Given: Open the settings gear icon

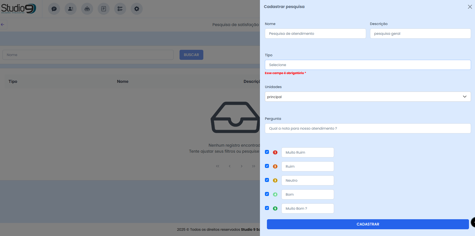Looking at the screenshot, I should click(x=137, y=9).
